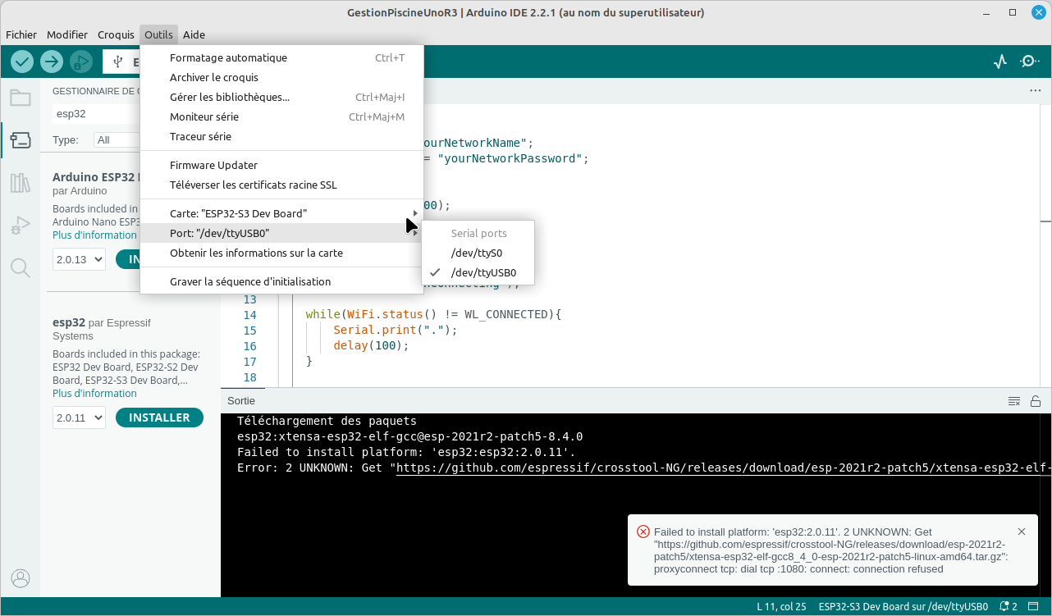Choose Archiver le croquis
The image size is (1052, 616).
point(281,78)
